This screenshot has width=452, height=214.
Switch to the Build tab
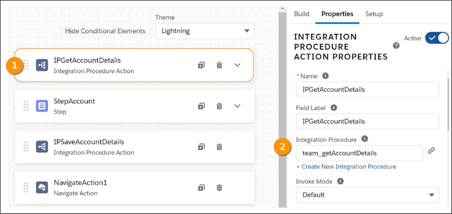click(301, 14)
